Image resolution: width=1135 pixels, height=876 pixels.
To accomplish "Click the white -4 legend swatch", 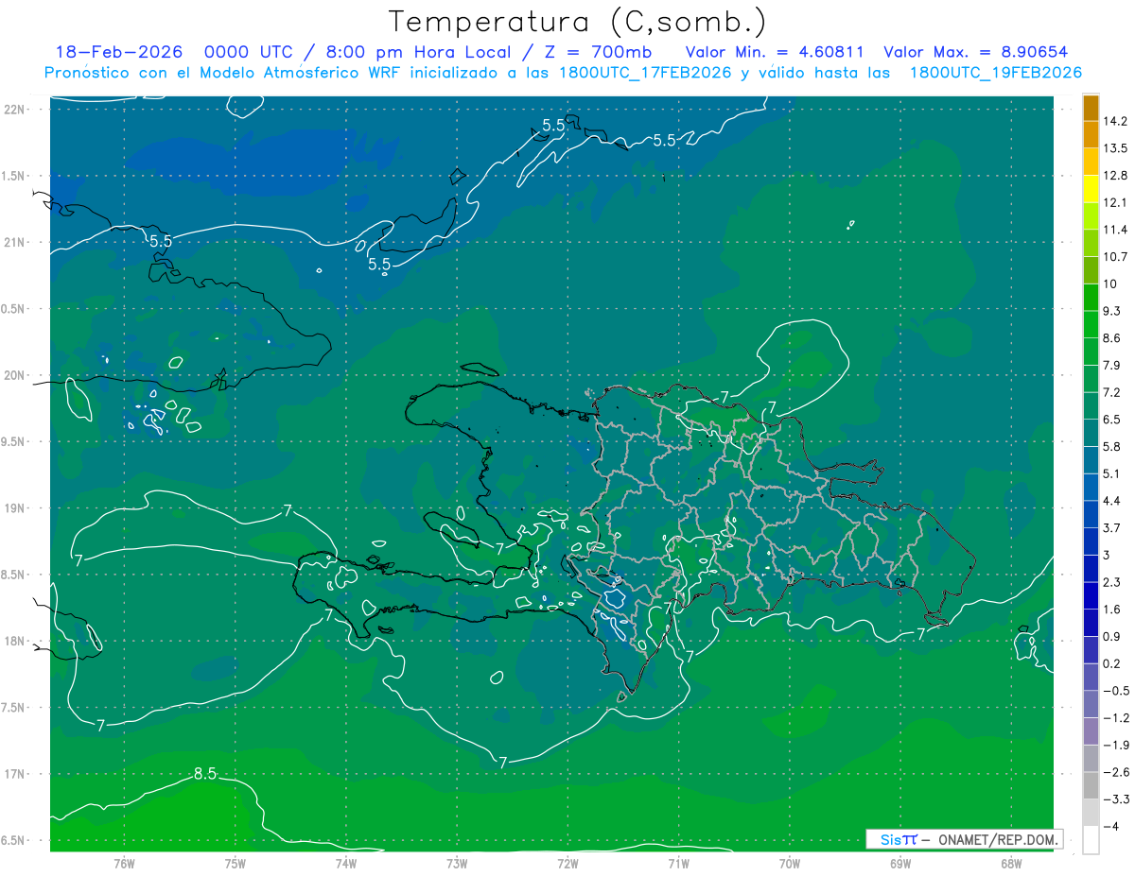I will pos(1091,839).
